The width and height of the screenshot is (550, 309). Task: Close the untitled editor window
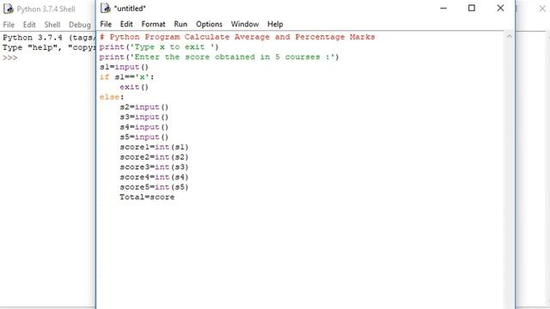tap(500, 8)
